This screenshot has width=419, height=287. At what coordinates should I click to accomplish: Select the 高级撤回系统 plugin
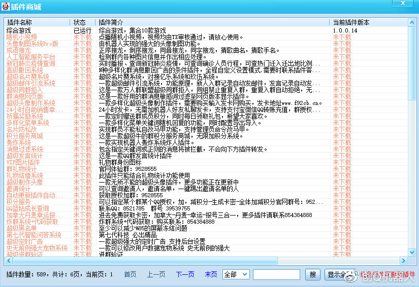24,70
